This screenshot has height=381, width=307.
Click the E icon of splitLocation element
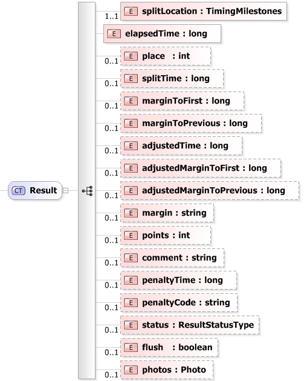(131, 11)
